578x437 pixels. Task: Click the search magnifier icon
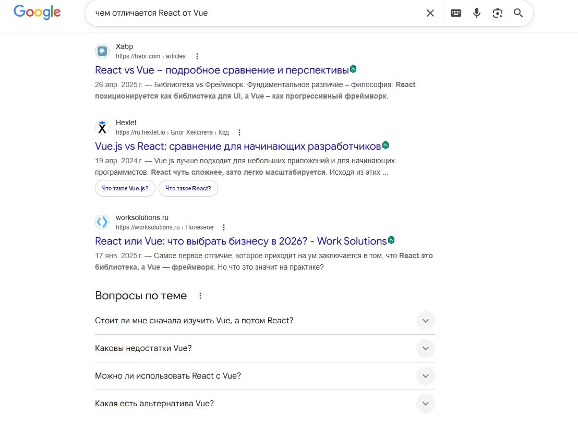(518, 13)
